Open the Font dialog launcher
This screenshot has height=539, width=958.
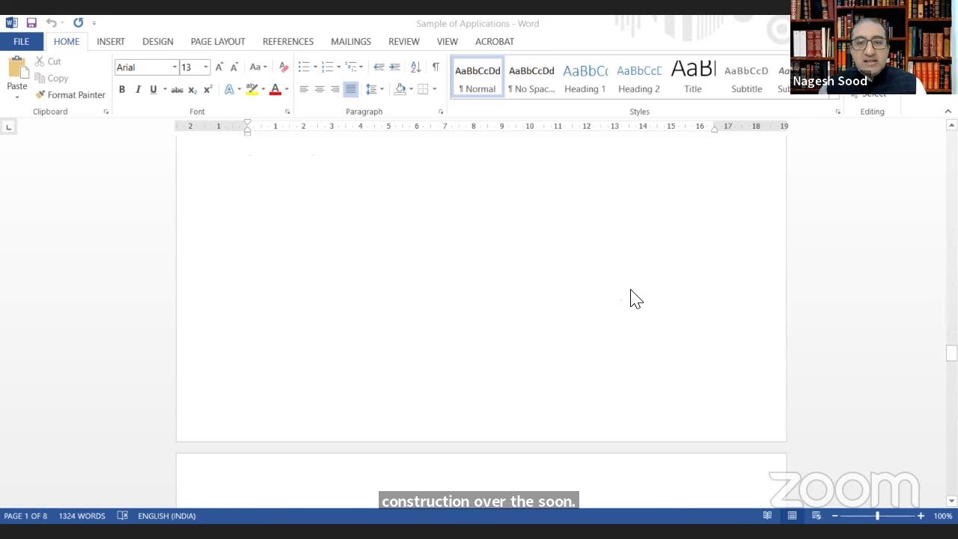click(x=287, y=112)
